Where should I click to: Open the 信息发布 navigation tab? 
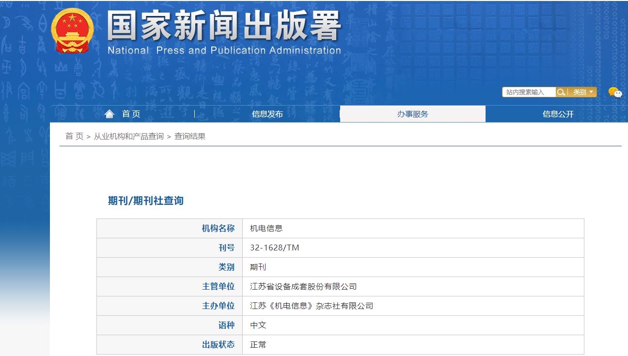click(267, 114)
